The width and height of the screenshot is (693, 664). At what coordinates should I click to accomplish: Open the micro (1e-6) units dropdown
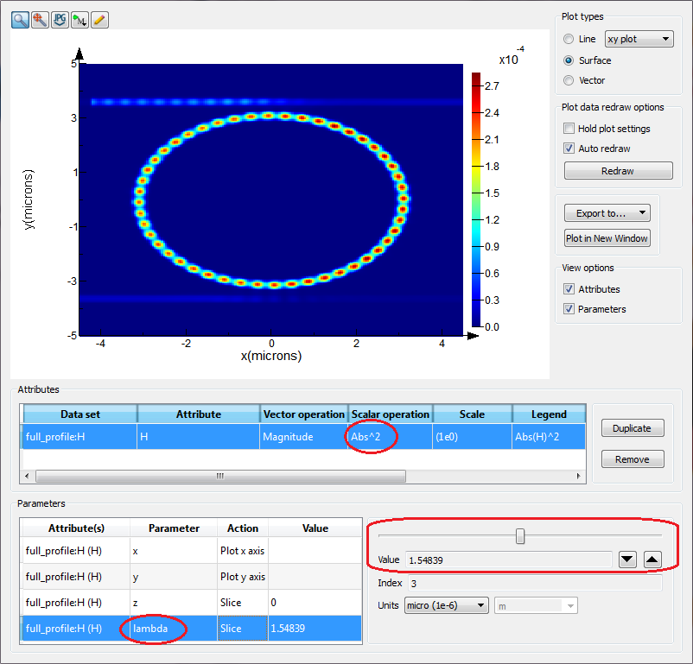[x=447, y=605]
